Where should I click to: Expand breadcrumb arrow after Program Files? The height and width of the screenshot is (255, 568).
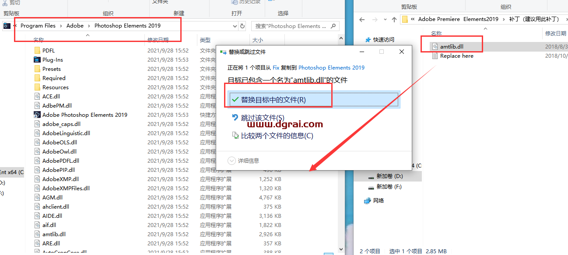tap(61, 26)
